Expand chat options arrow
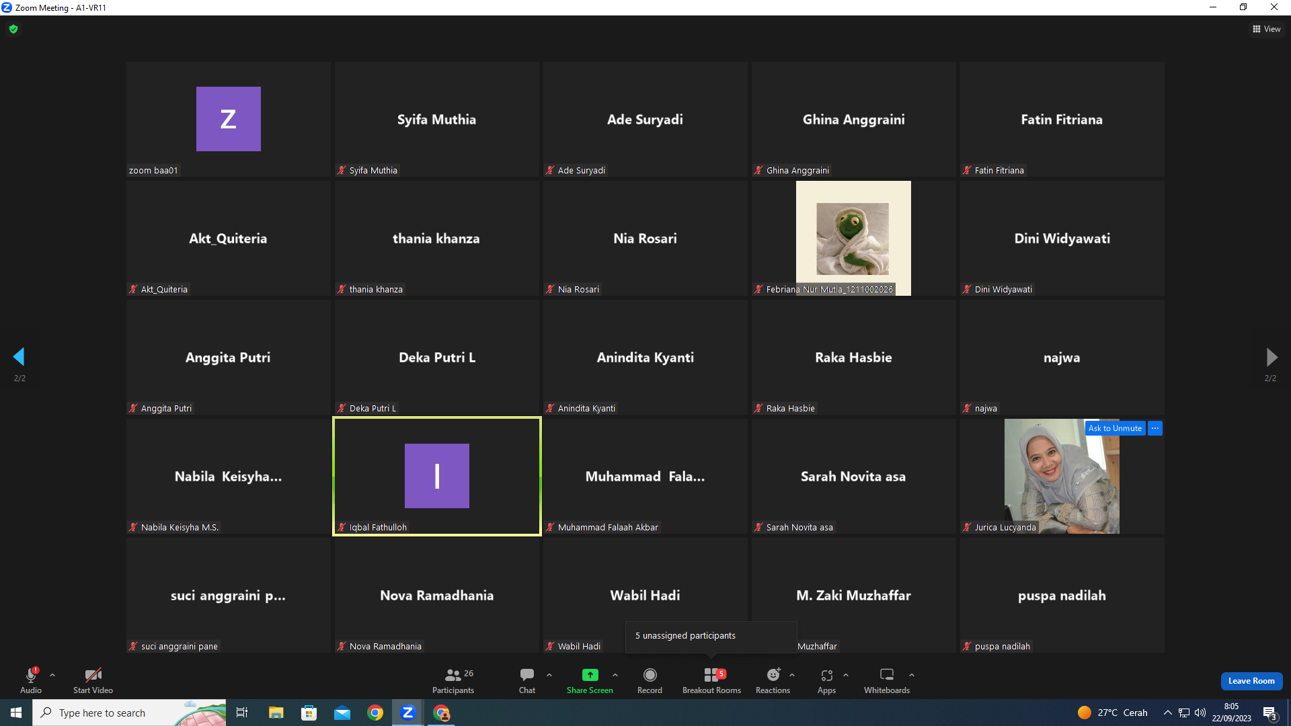The height and width of the screenshot is (726, 1291). (549, 675)
